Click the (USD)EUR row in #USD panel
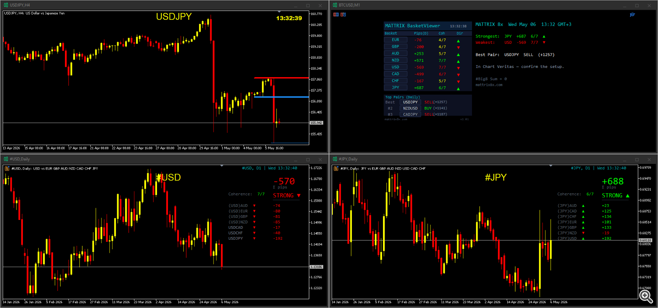The height and width of the screenshot is (308, 658). pos(254,211)
